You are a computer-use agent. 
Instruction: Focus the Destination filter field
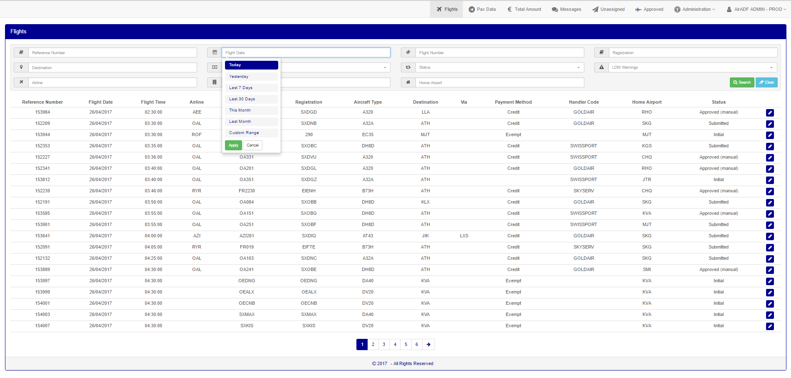click(113, 67)
